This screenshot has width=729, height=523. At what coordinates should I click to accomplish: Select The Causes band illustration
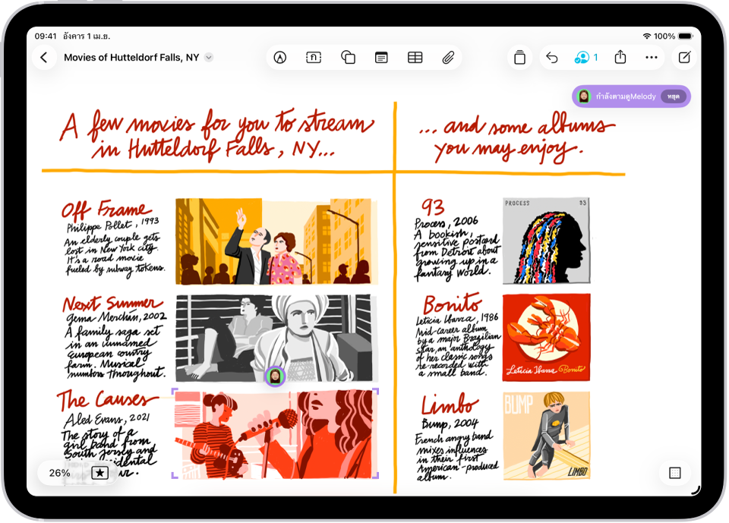[276, 433]
